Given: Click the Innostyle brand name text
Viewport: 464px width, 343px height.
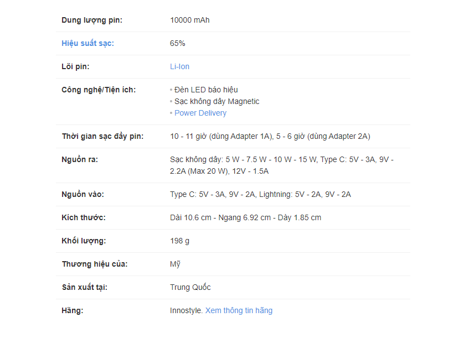Looking at the screenshot, I should 186,310.
